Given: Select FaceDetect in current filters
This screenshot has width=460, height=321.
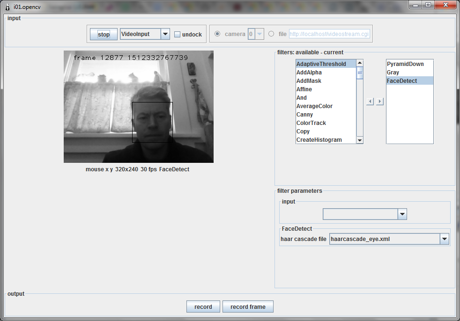Looking at the screenshot, I should pos(409,81).
